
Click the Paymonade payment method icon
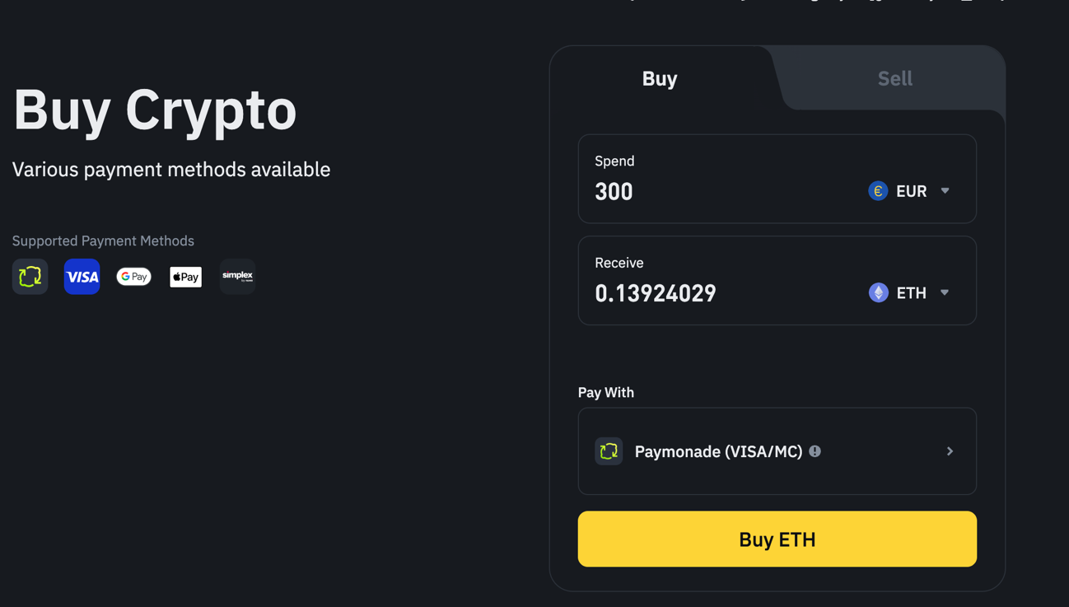(x=30, y=277)
